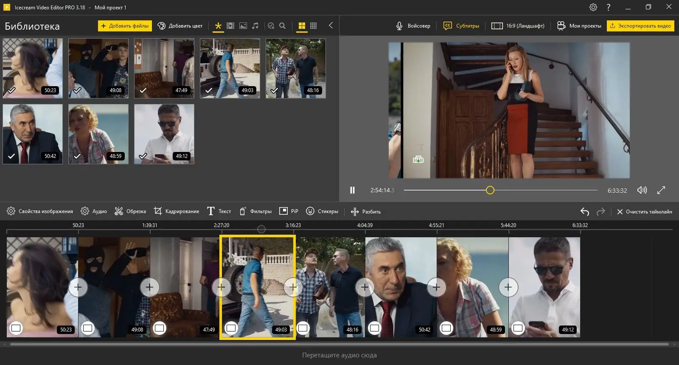679x365 pixels.
Task: Filter library by audio files
Action: 255,26
